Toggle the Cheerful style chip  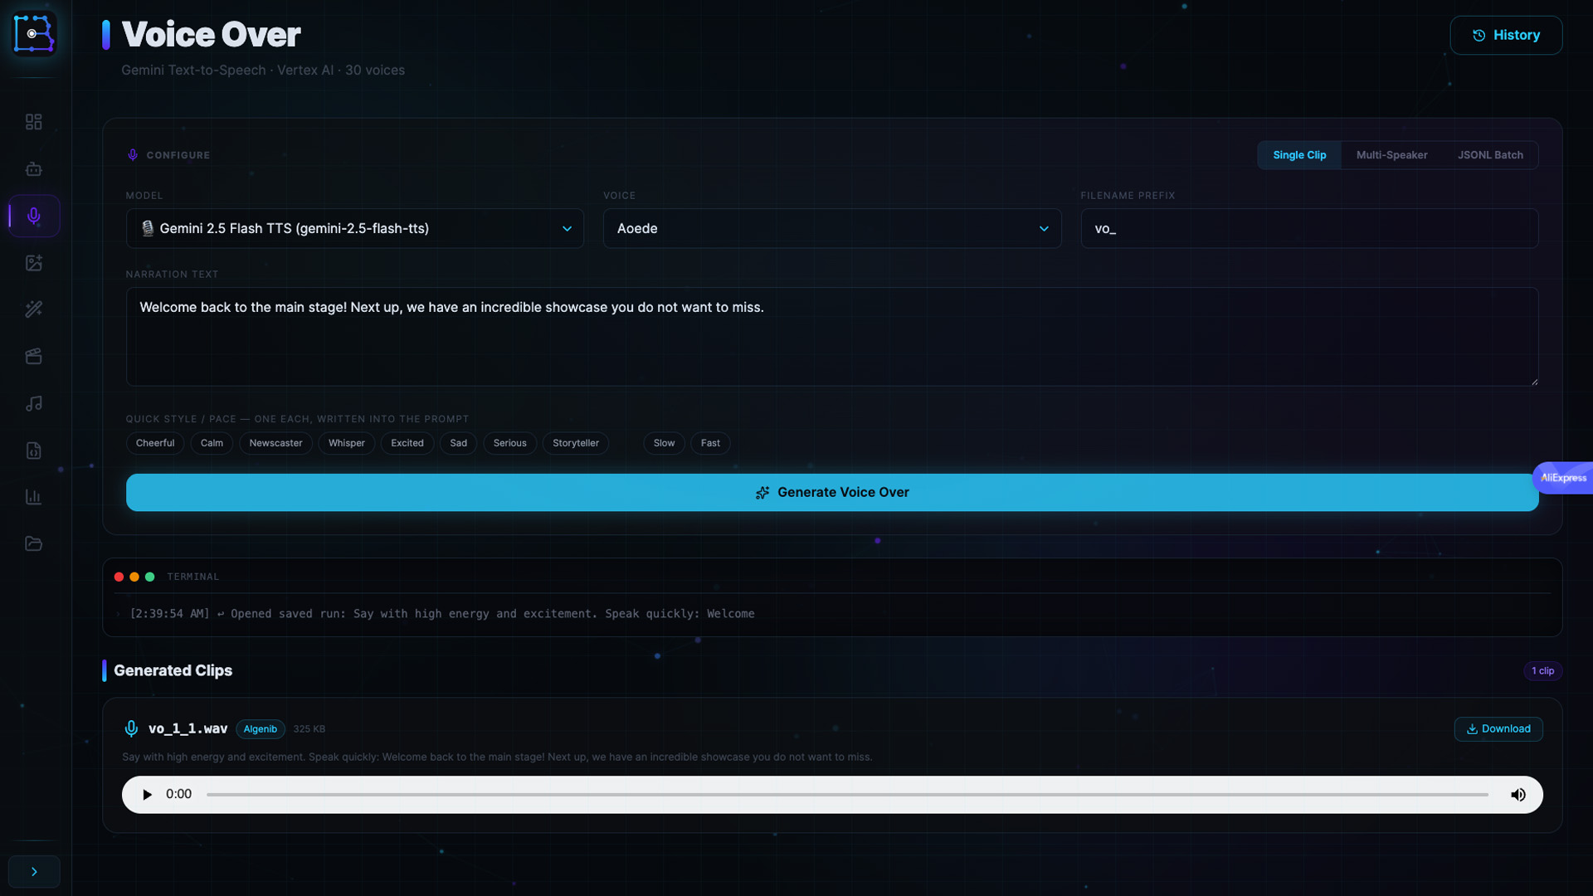[x=155, y=443]
